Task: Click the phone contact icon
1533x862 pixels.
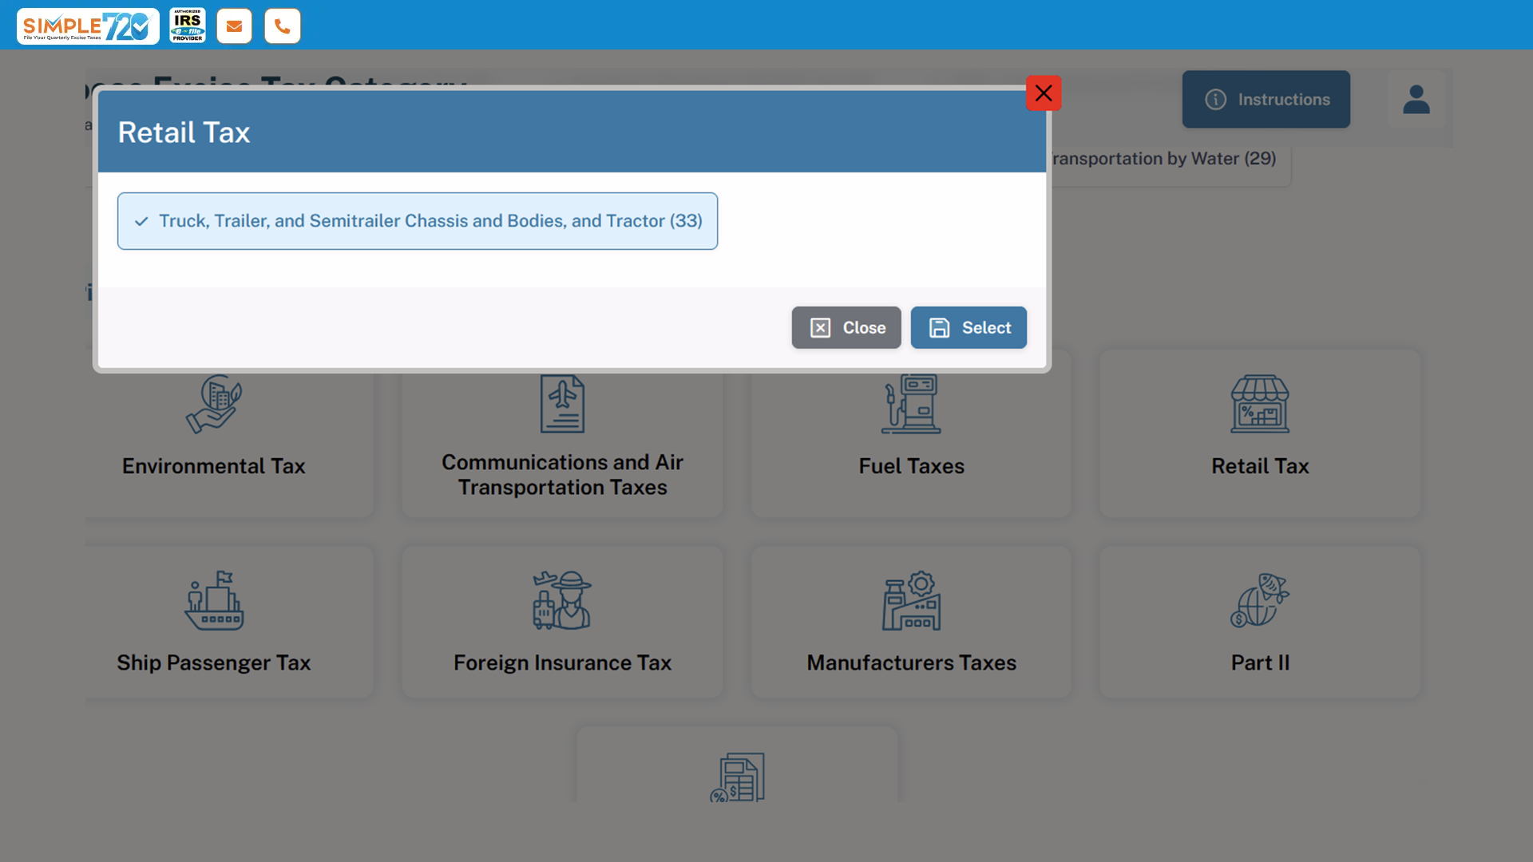Action: click(x=283, y=26)
